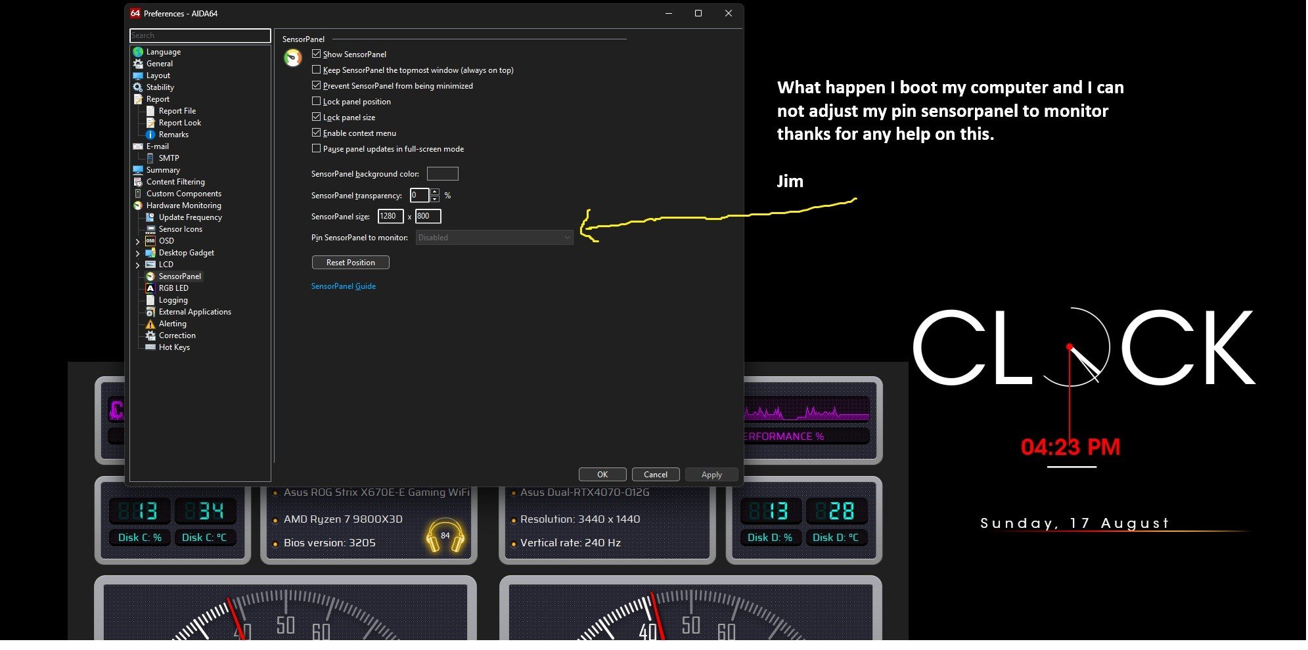Viewport: 1308px width, 650px height.
Task: Open the Pin SensorPanel to monitor dropdown
Action: point(494,238)
